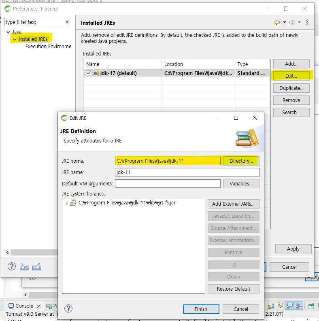Click the JRE name field containing jdk-11
Image resolution: width=319 pixels, height=321 pixels.
pyautogui.click(x=187, y=172)
